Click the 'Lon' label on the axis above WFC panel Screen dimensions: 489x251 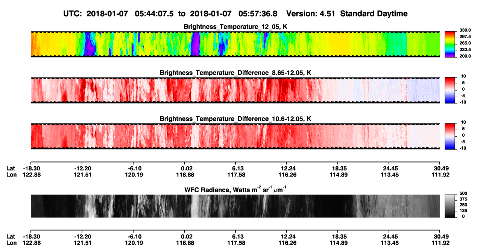[11, 175]
